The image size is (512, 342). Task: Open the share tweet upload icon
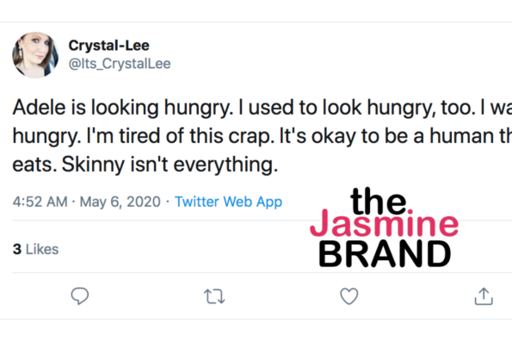484,296
